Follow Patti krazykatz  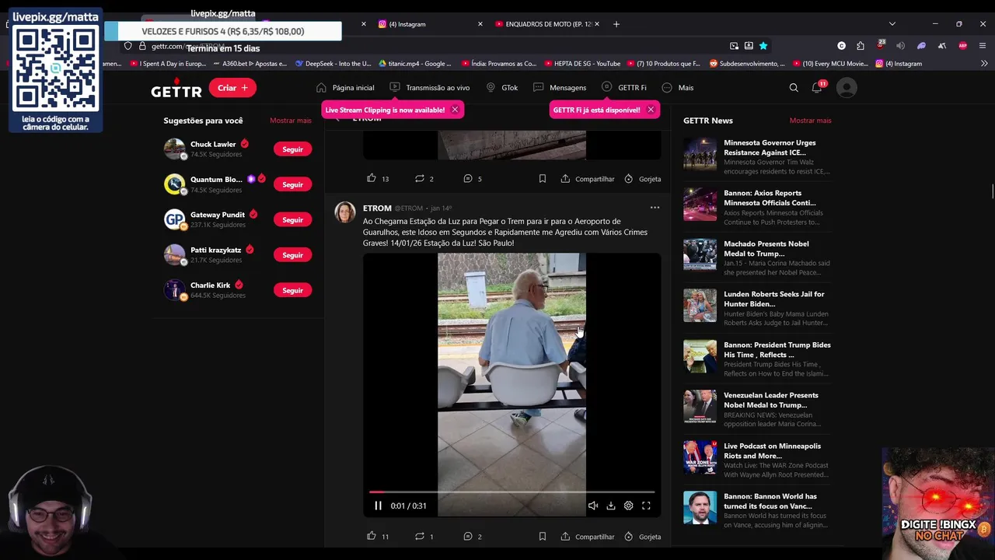point(292,255)
